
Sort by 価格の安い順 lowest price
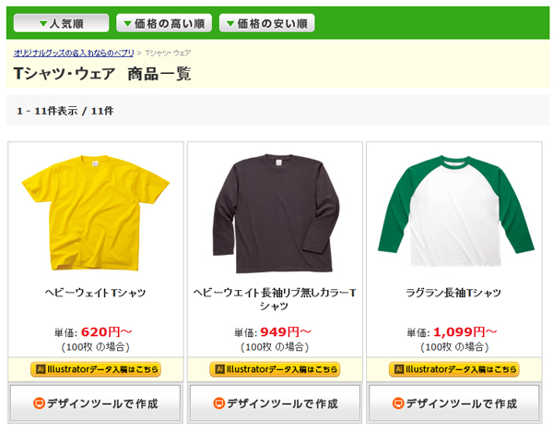click(x=267, y=23)
